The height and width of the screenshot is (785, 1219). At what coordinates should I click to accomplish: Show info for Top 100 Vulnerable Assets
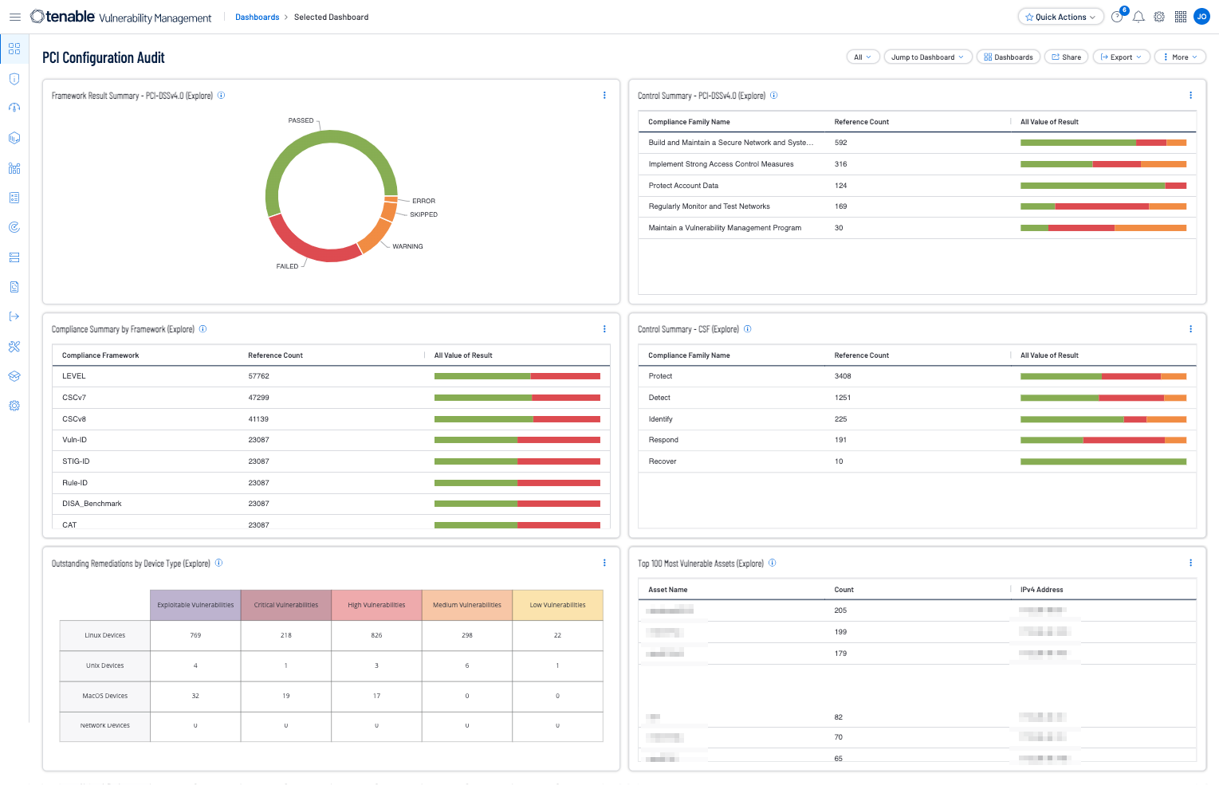coord(773,563)
